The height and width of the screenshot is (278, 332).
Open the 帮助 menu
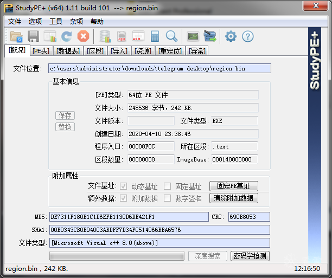point(97,21)
